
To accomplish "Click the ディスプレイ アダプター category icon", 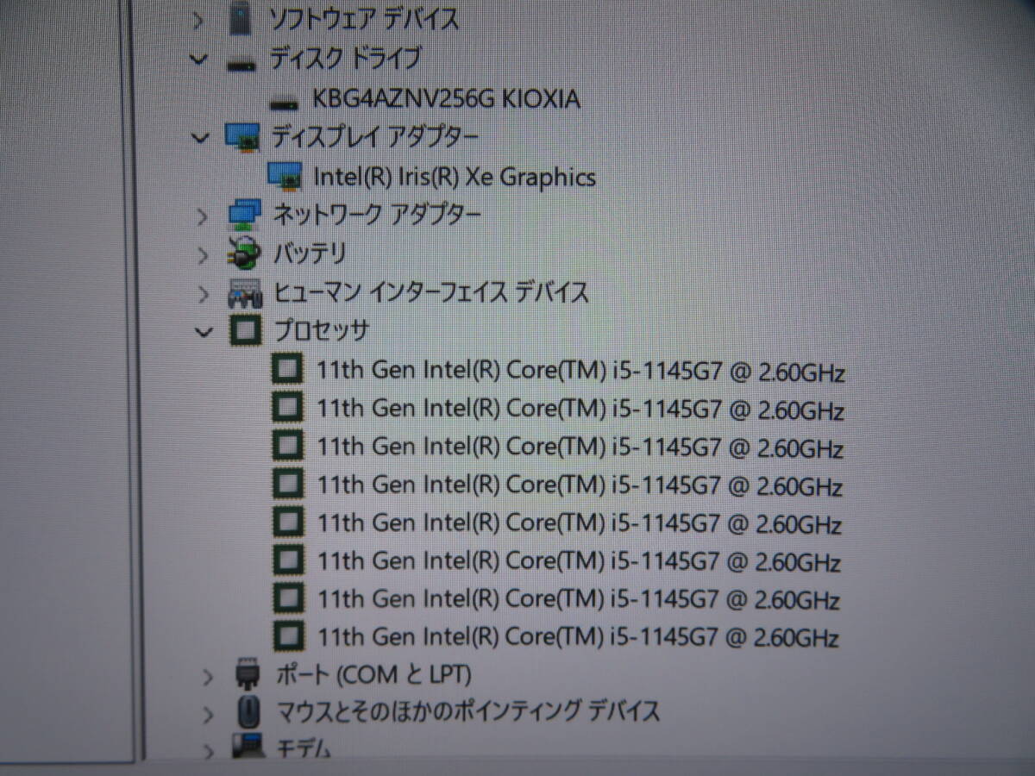I will pos(242,137).
